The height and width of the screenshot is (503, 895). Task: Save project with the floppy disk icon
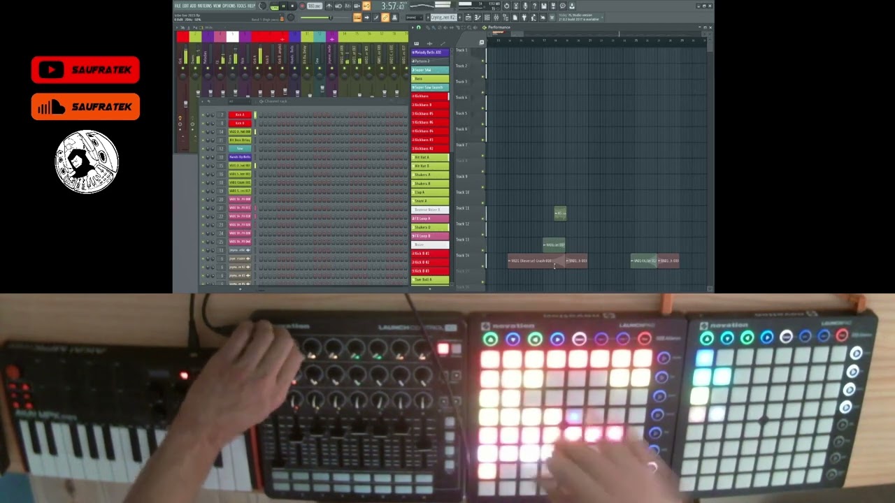coord(543,6)
